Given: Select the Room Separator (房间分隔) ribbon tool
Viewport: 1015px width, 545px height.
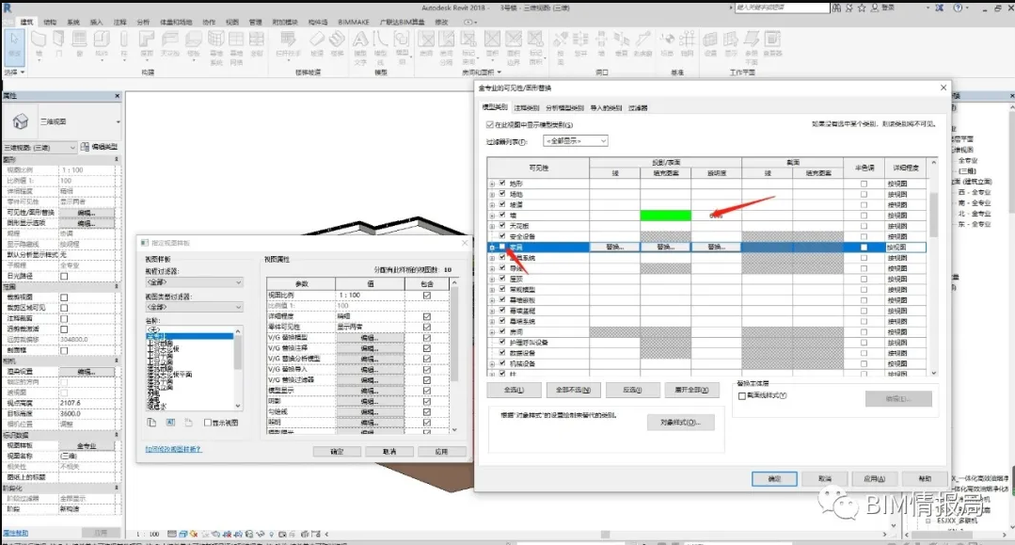Looking at the screenshot, I should click(447, 47).
